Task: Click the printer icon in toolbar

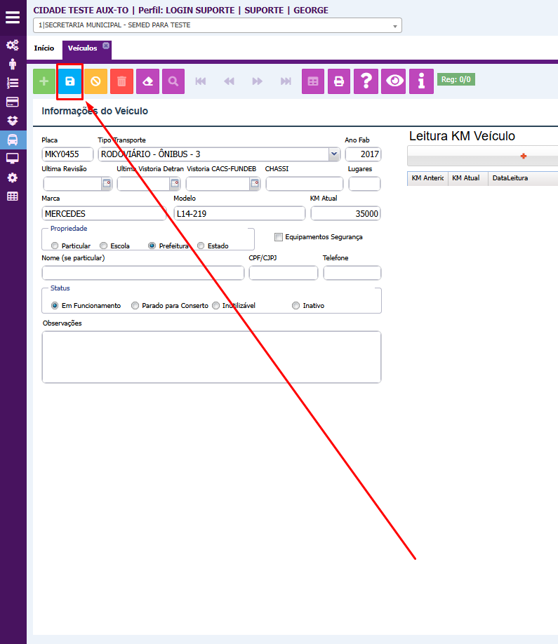Action: [339, 81]
